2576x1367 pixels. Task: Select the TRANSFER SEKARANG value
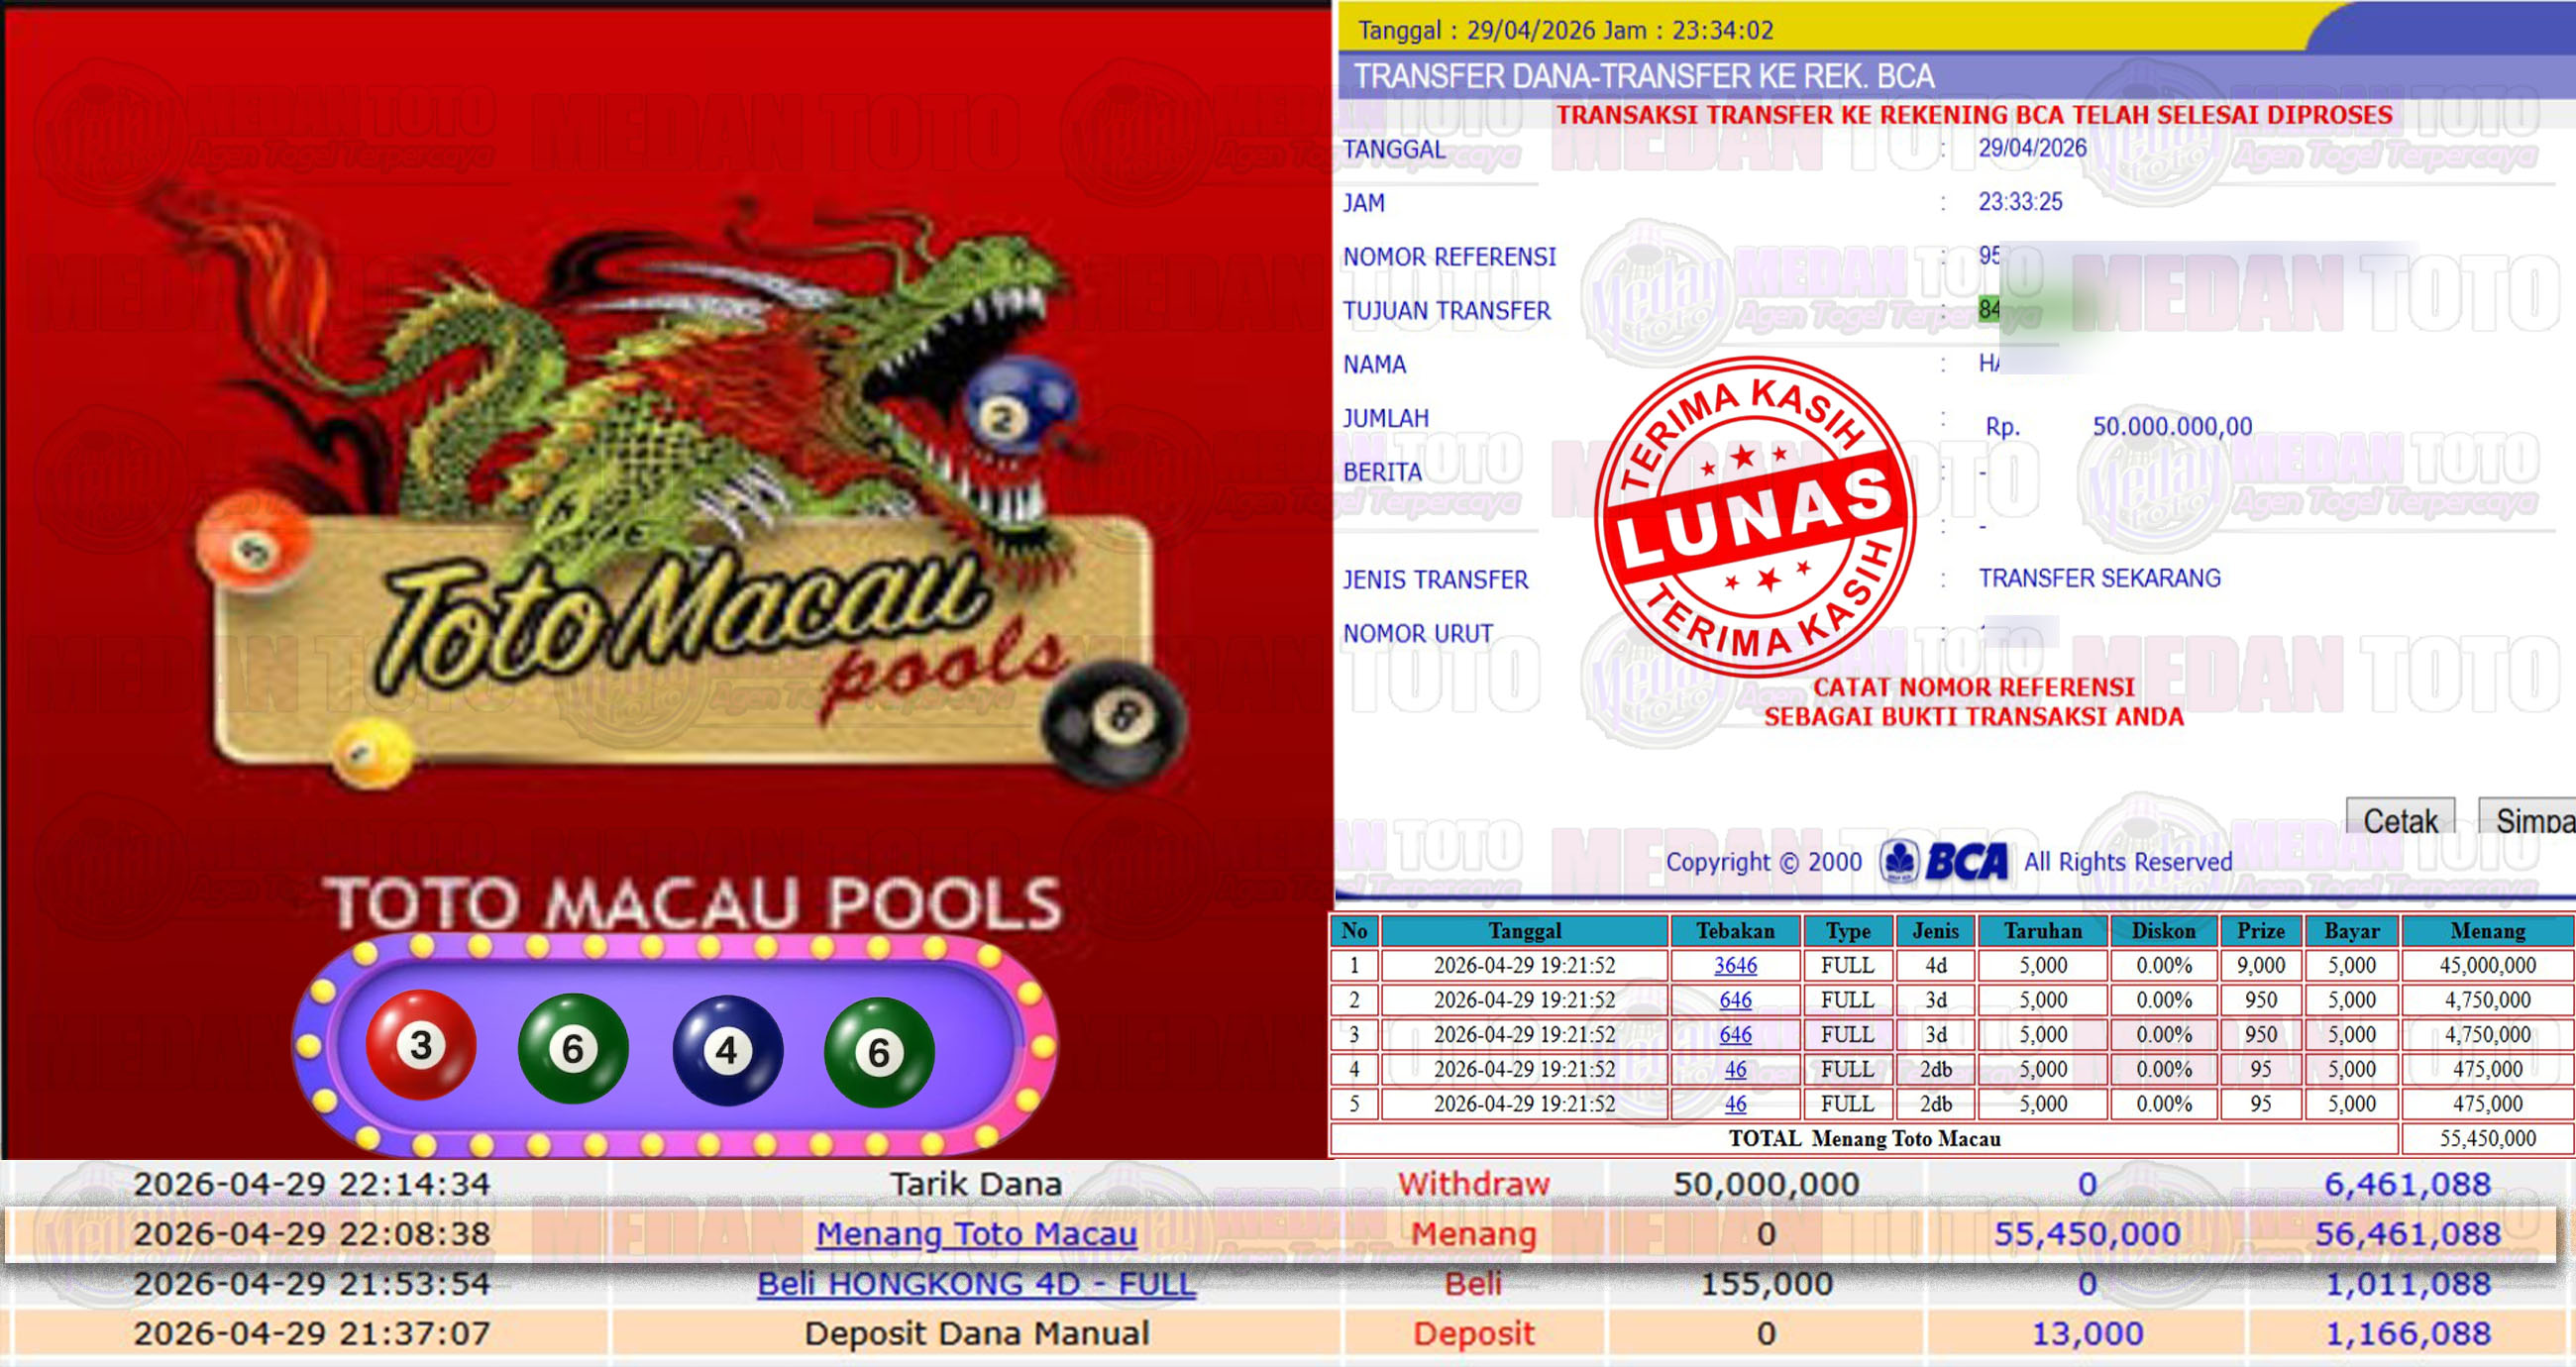click(2099, 578)
